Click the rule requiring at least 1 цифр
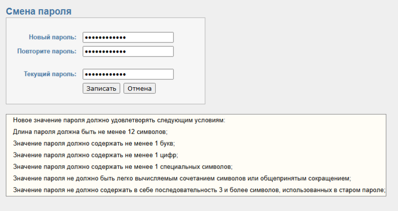Viewport: 398px width, 211px height. tap(95, 155)
